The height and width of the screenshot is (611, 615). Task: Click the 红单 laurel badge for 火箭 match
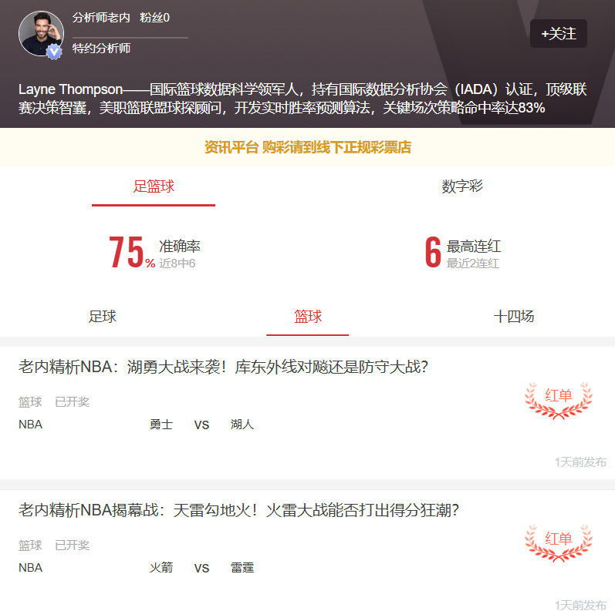[559, 544]
